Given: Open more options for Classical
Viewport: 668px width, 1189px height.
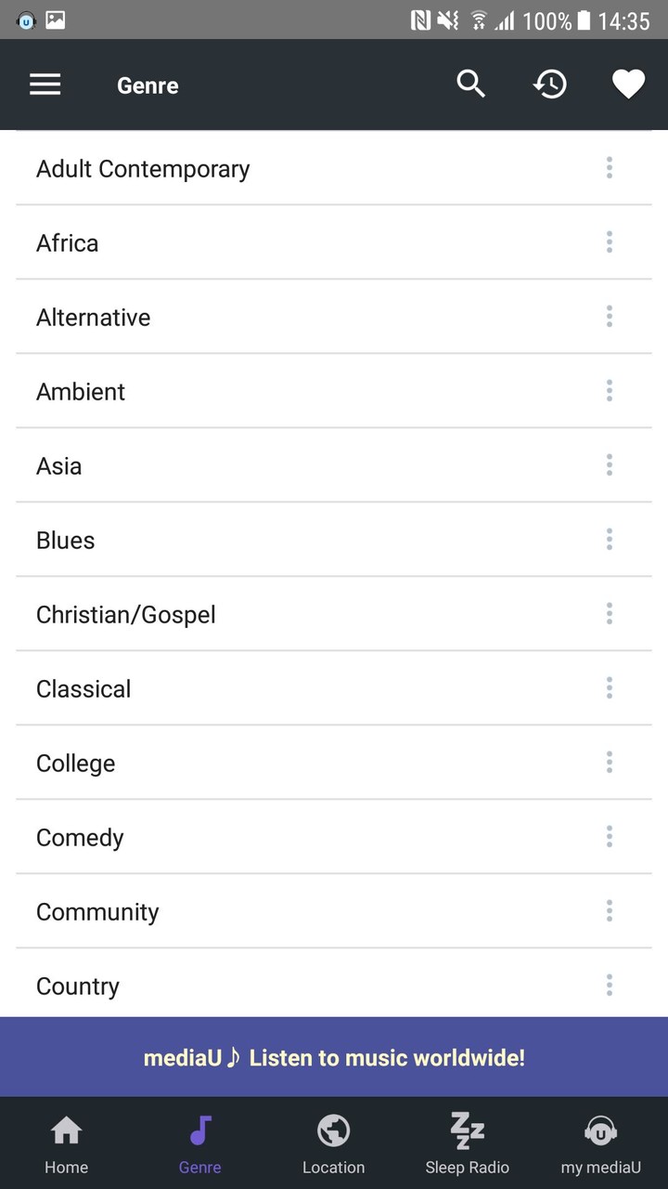Looking at the screenshot, I should tap(610, 688).
